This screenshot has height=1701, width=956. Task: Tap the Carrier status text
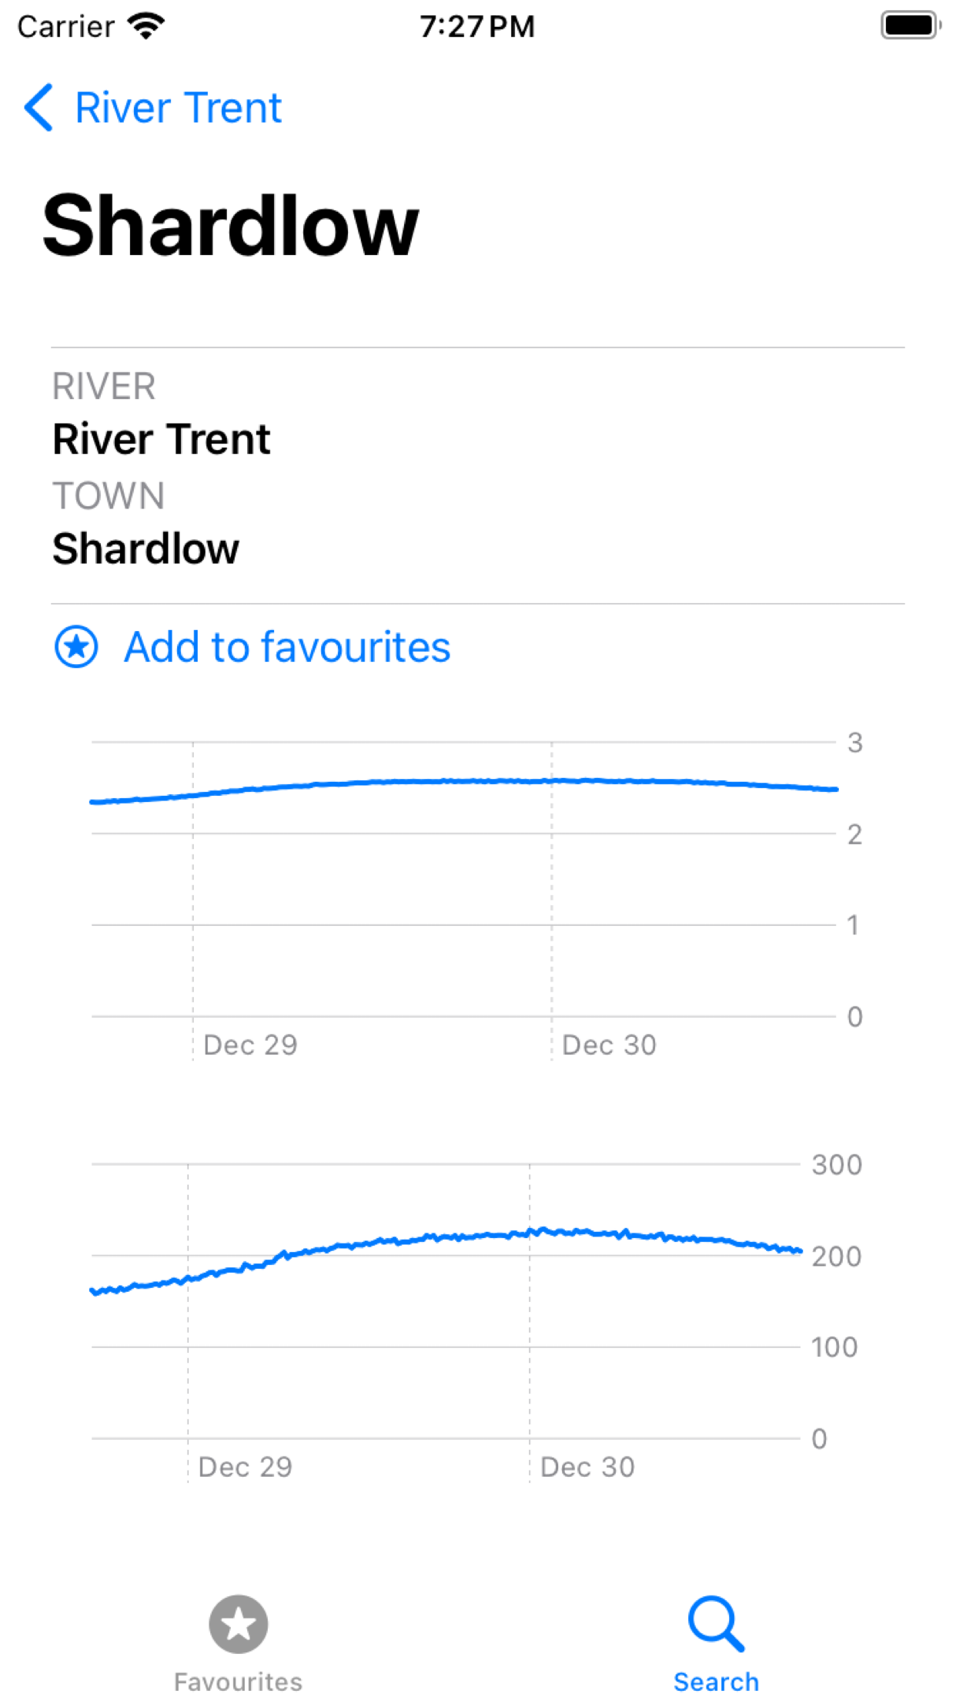(x=66, y=26)
